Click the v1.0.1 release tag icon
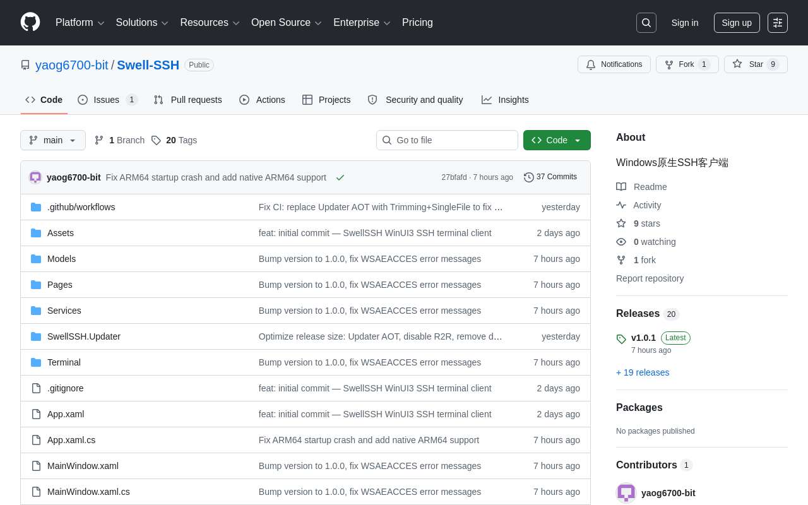Screen dimensions: 808x505 click(x=621, y=339)
